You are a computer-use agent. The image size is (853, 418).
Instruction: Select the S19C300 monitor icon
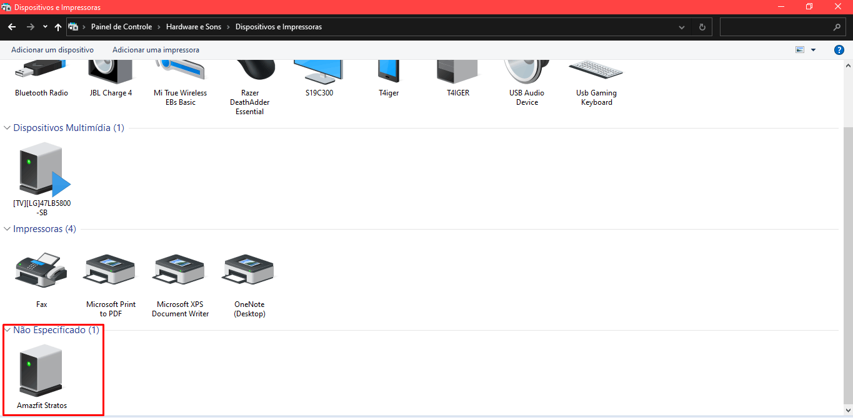[x=318, y=70]
